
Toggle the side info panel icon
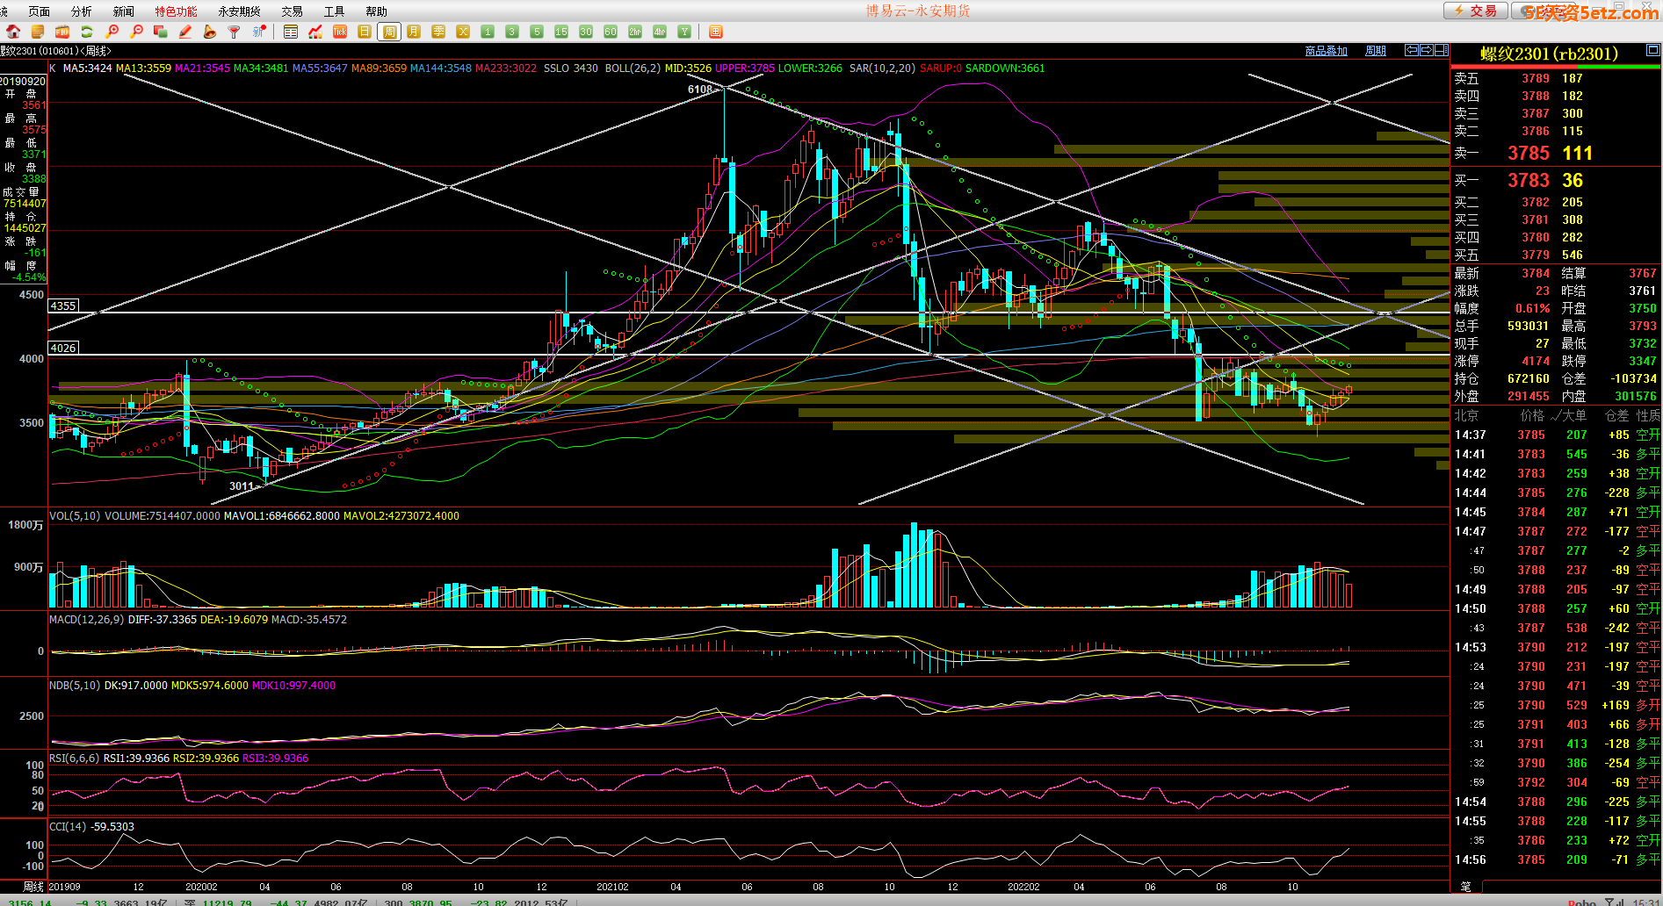coord(1442,50)
